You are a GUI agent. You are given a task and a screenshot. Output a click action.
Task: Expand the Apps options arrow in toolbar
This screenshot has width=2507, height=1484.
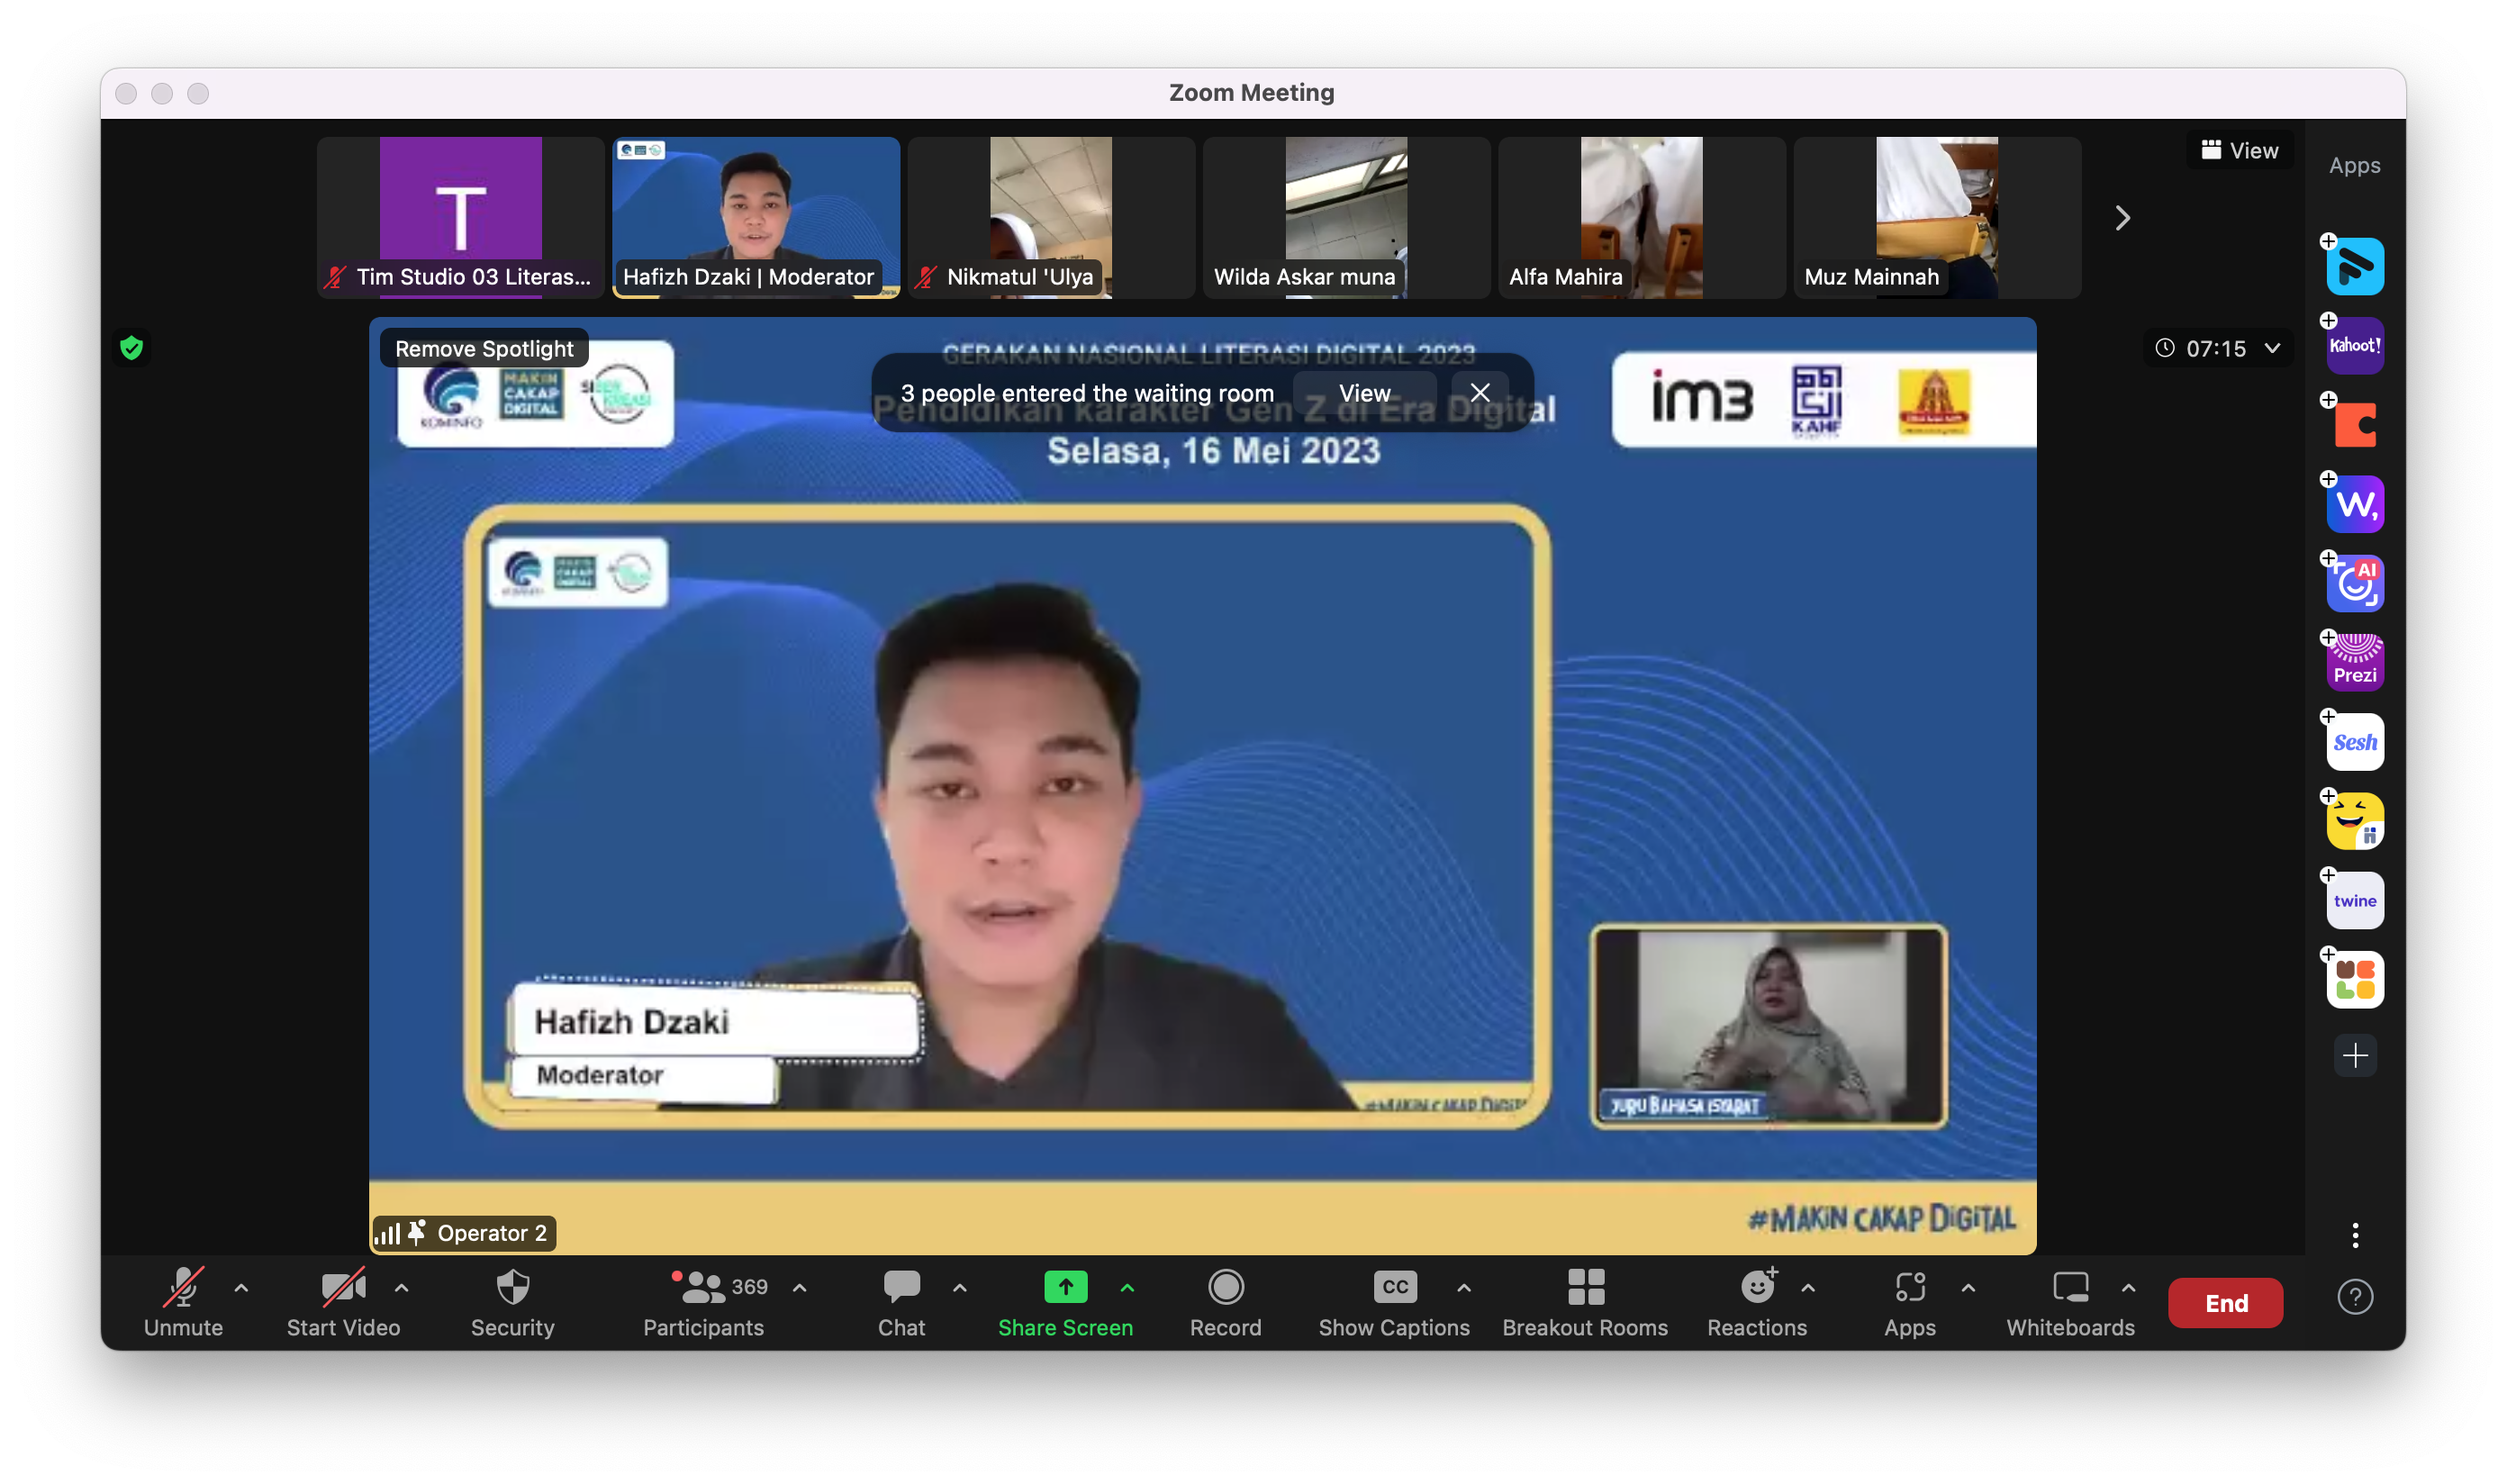pyautogui.click(x=1968, y=1288)
